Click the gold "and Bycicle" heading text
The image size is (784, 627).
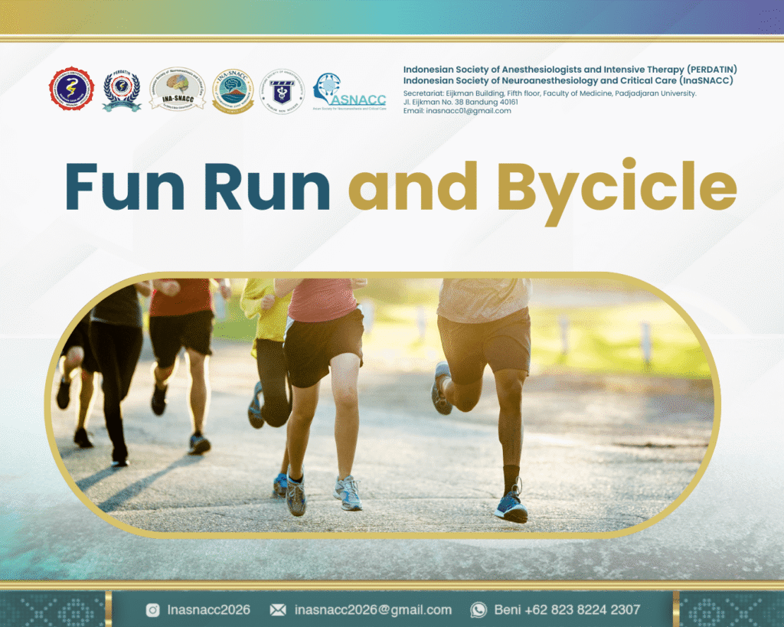point(542,188)
